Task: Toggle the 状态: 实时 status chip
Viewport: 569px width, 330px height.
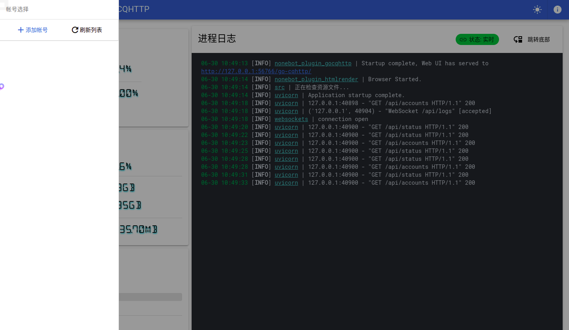Action: point(477,39)
